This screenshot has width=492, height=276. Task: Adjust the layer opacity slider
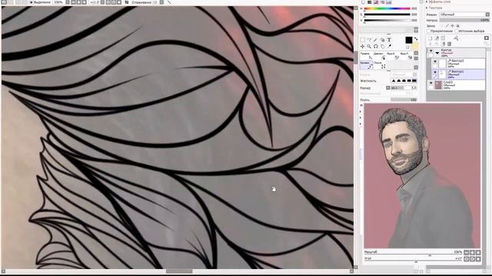pyautogui.click(x=464, y=20)
